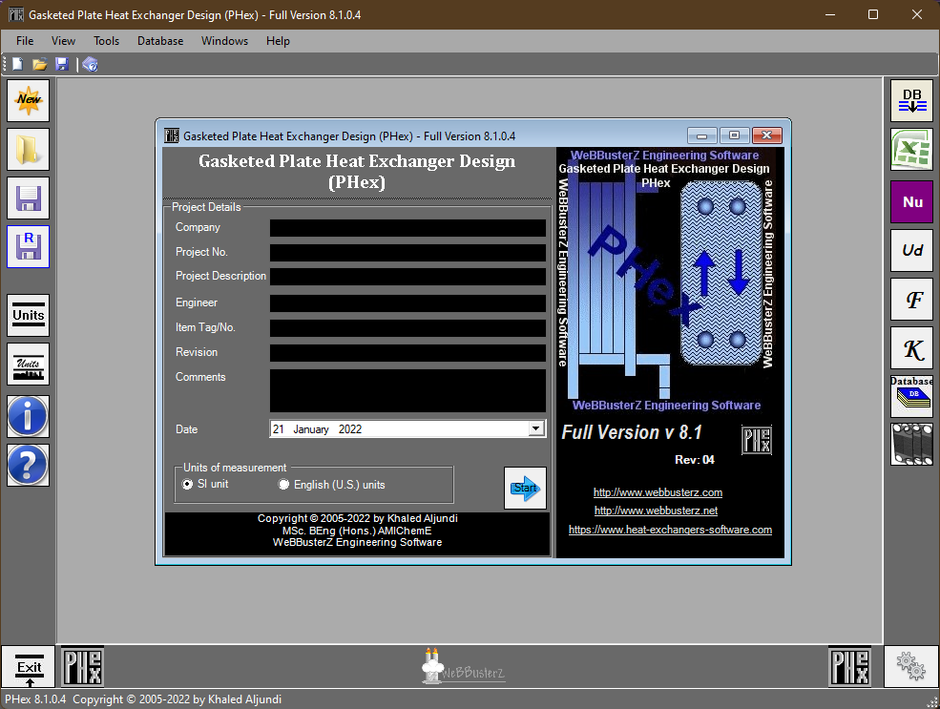The image size is (940, 709).
Task: Open the Nu (Nusselt) icon
Action: [911, 202]
